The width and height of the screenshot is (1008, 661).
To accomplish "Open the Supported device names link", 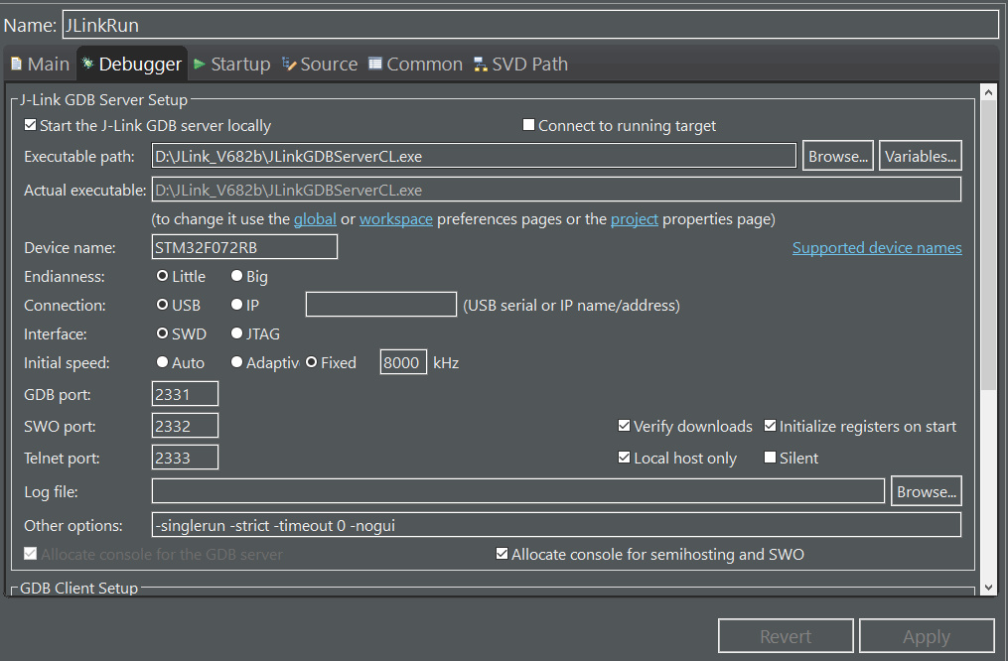I will [877, 247].
